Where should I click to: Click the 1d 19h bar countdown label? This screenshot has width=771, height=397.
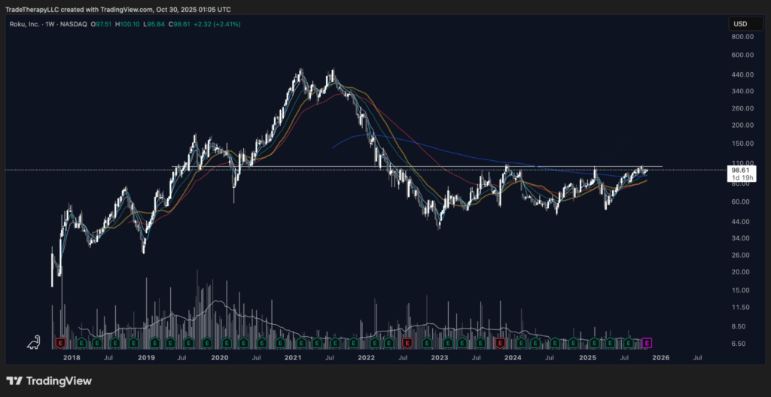click(x=741, y=178)
